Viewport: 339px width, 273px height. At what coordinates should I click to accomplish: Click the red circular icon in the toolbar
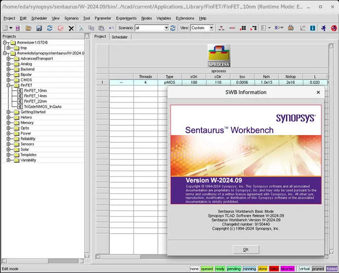pyautogui.click(x=61, y=28)
